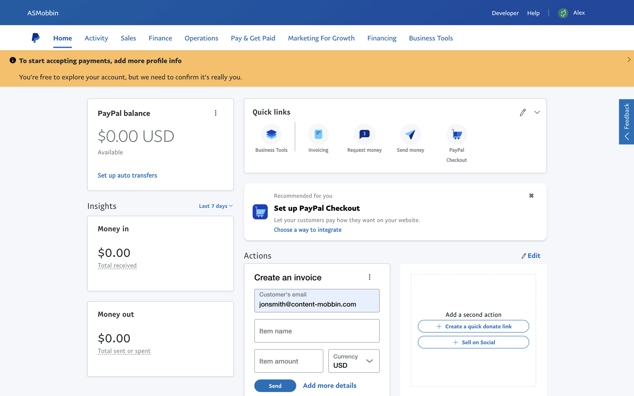This screenshot has width=634, height=396.
Task: Focus the Item name field
Action: point(317,331)
